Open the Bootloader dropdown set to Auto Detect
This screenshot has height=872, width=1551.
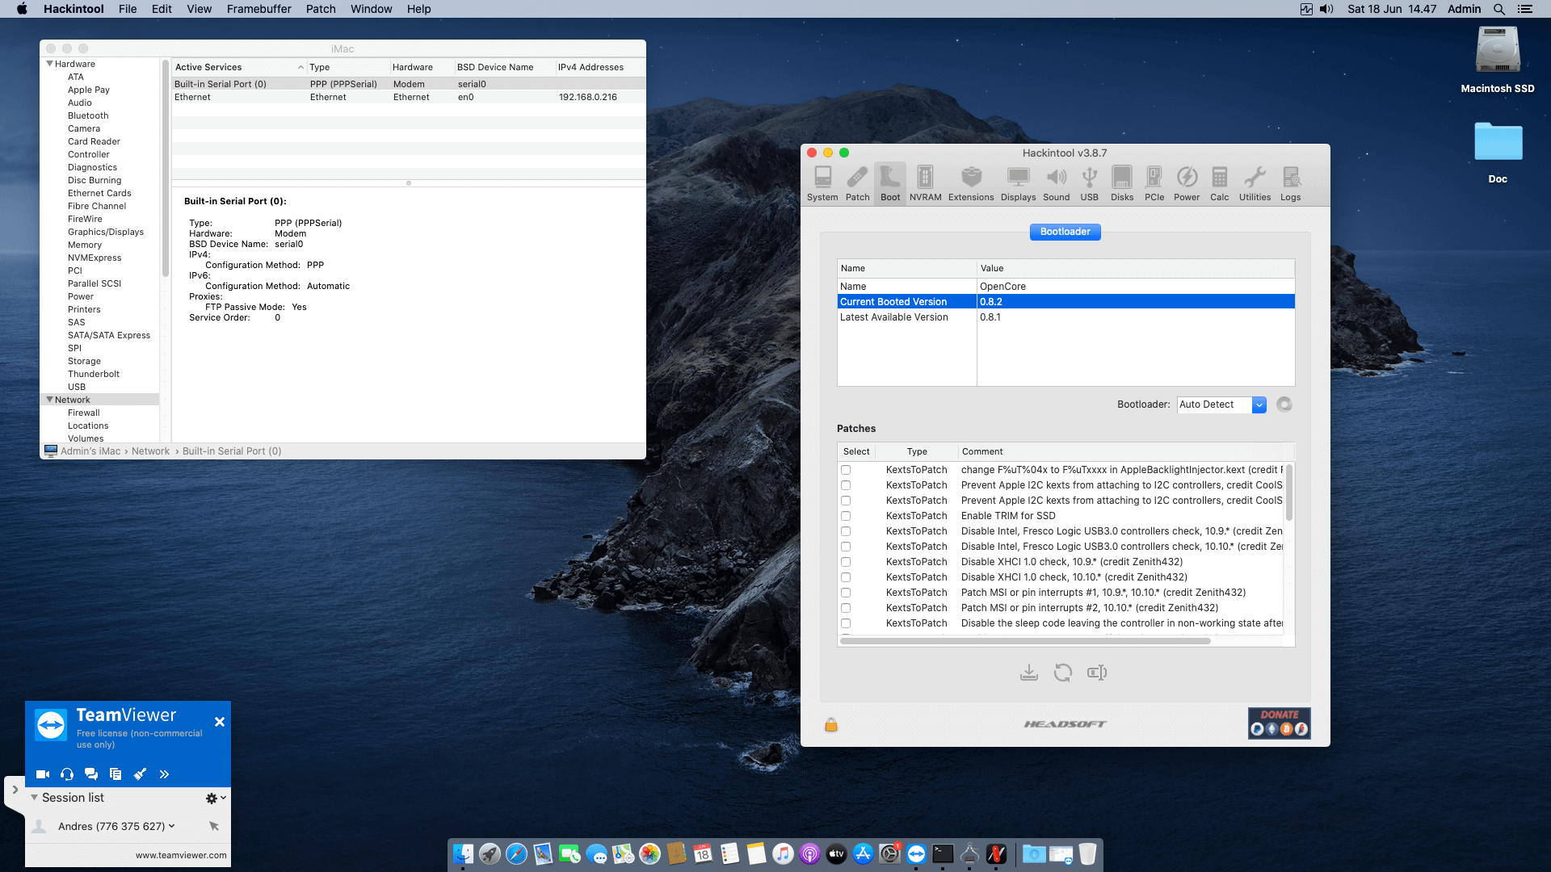coord(1259,405)
